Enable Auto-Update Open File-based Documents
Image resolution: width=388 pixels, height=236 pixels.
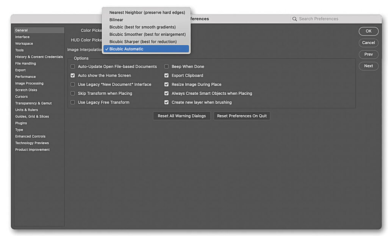[73, 67]
